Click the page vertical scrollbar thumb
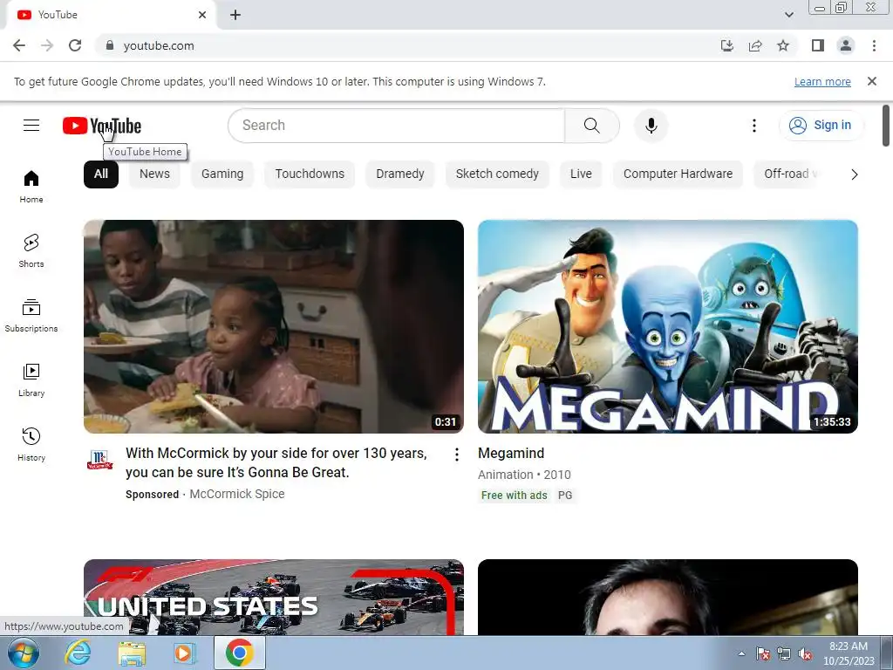This screenshot has height=670, width=893. pos(886,126)
